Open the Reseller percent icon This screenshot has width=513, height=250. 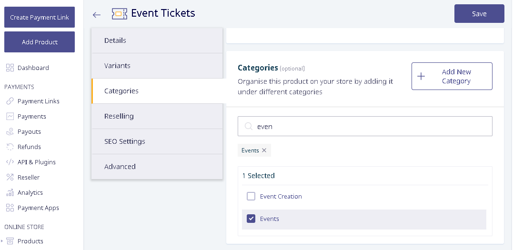tap(10, 177)
